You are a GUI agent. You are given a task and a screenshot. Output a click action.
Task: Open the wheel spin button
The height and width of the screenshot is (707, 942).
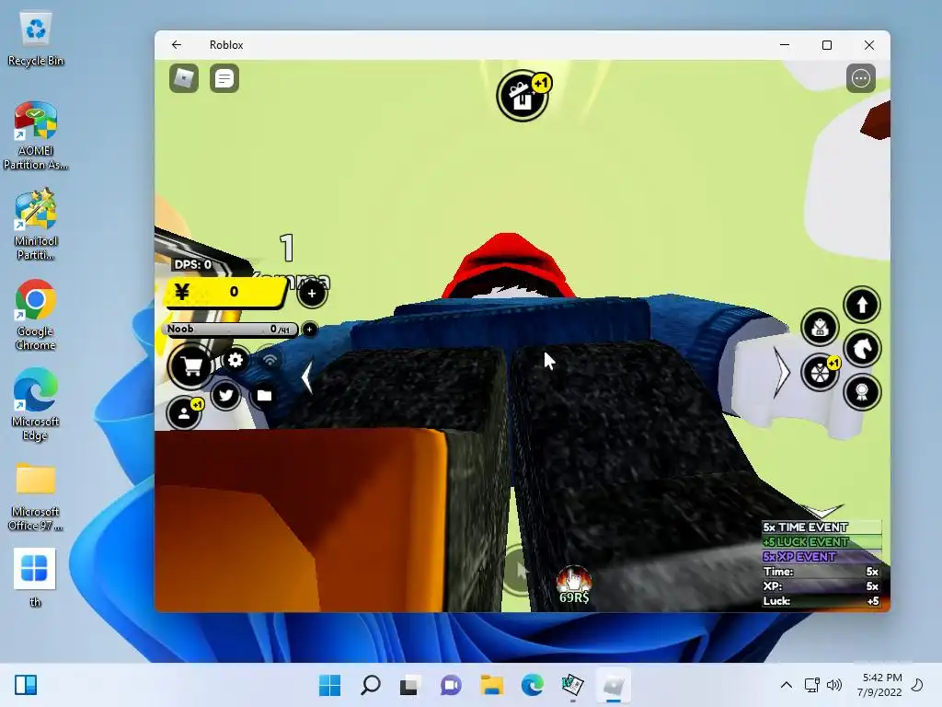[821, 373]
